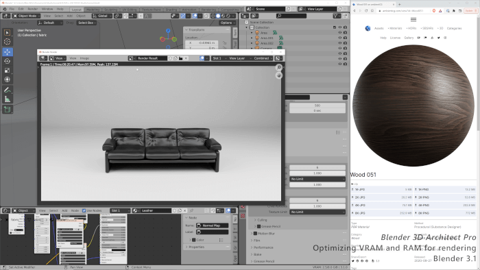Click the fake user shield icon beside Render Result

(x=170, y=58)
